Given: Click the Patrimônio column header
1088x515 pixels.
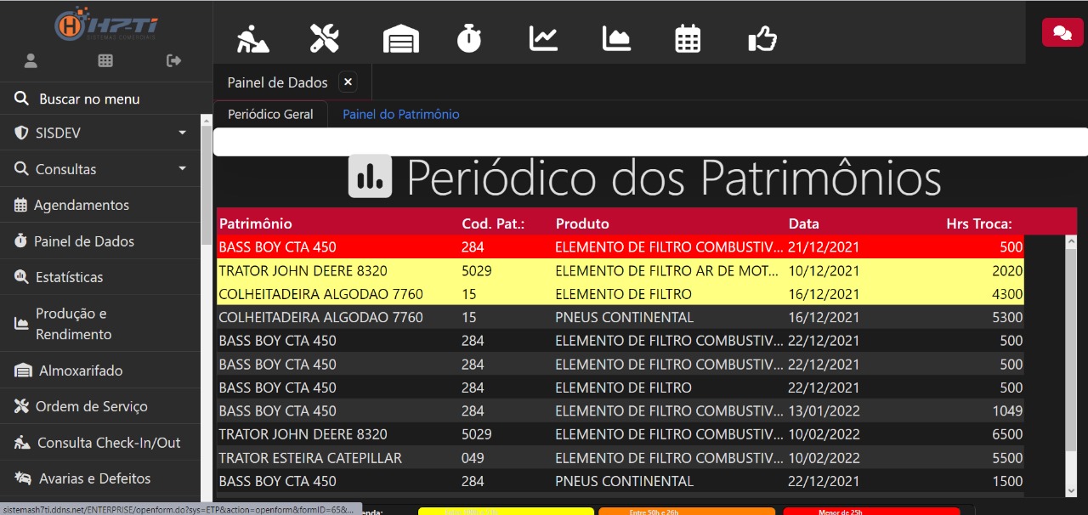Looking at the screenshot, I should [x=256, y=224].
